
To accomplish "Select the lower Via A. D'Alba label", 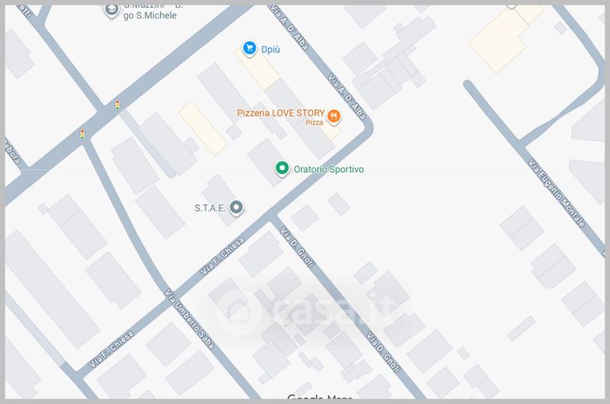I will [x=347, y=96].
